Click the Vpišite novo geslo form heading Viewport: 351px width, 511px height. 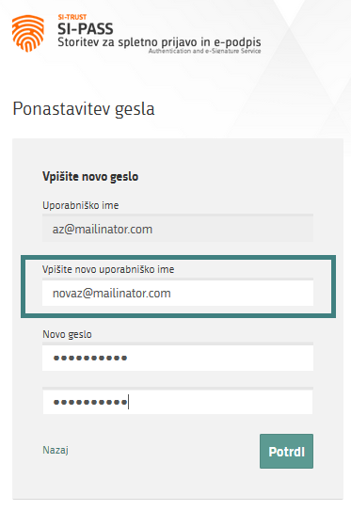90,177
